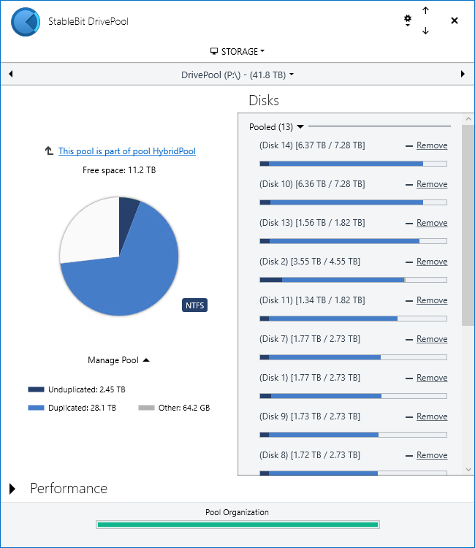The image size is (475, 548).
Task: Expand the Performance section
Action: [12, 489]
